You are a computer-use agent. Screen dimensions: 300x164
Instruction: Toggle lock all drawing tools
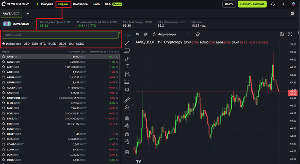tap(127, 134)
